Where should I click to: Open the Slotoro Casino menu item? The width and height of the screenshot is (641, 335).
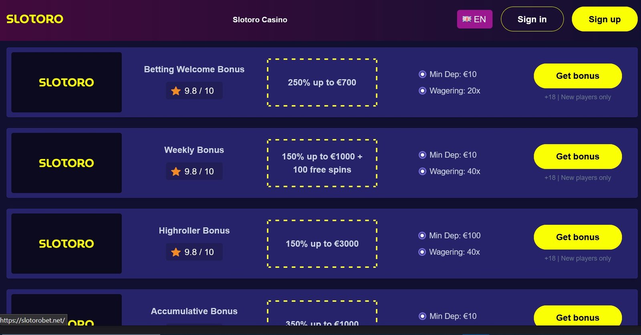pyautogui.click(x=260, y=20)
